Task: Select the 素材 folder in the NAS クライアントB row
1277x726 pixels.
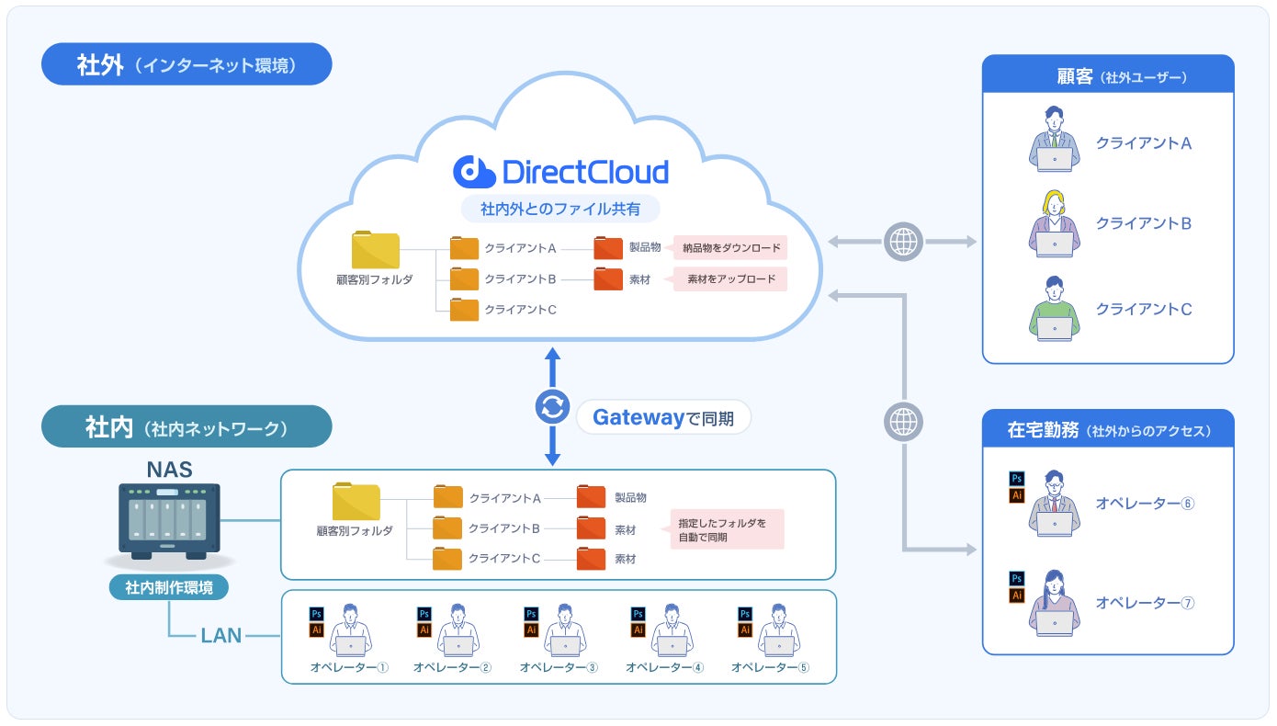Action: point(591,528)
